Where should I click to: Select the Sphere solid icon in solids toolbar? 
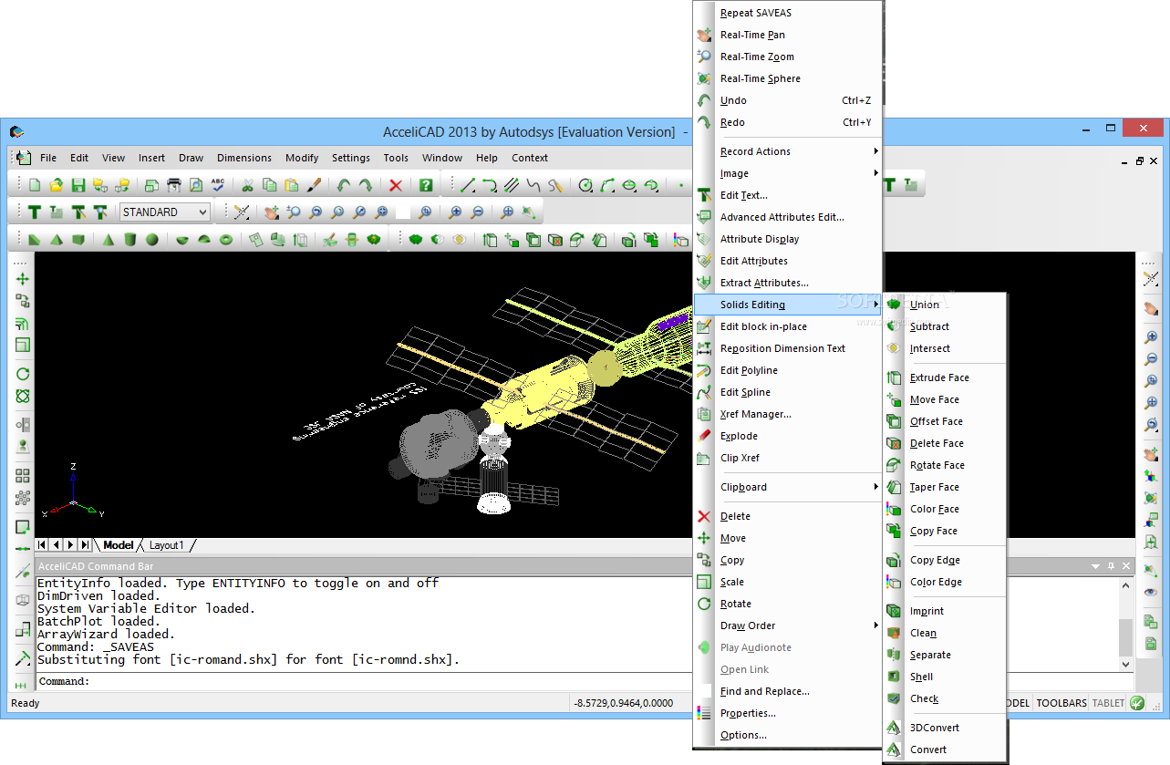(152, 240)
